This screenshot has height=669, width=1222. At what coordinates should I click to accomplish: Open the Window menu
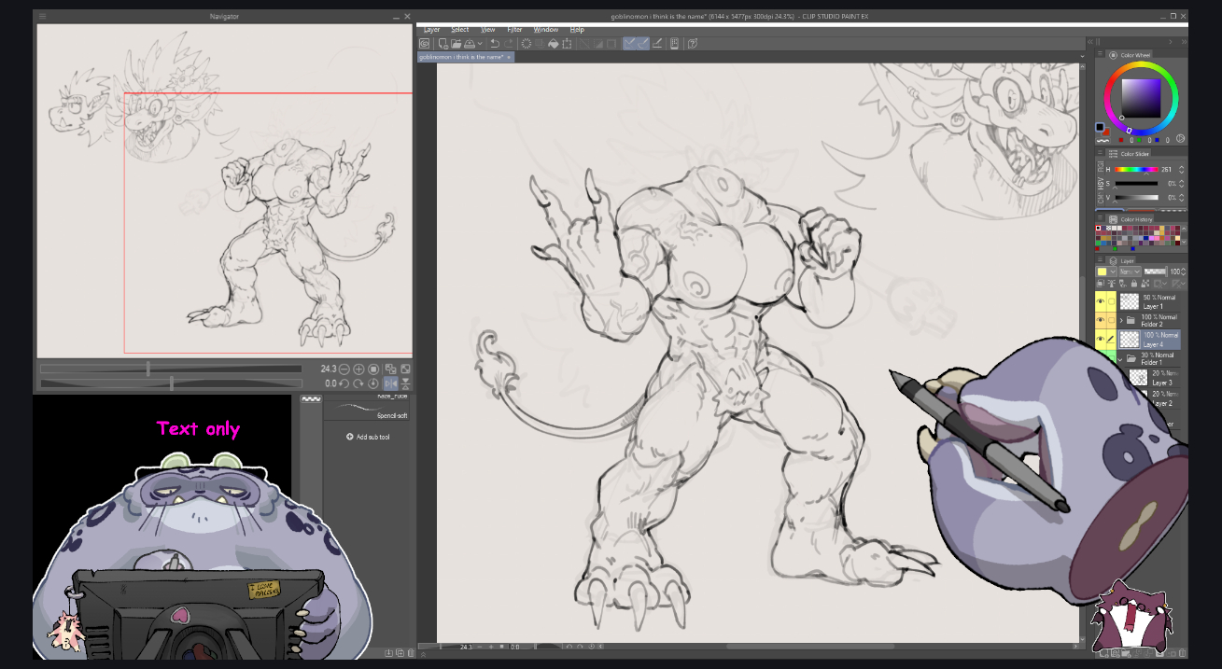pyautogui.click(x=545, y=30)
